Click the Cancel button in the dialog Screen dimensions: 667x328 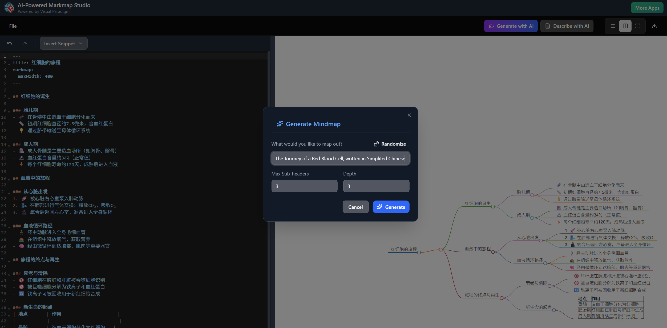[x=355, y=207]
